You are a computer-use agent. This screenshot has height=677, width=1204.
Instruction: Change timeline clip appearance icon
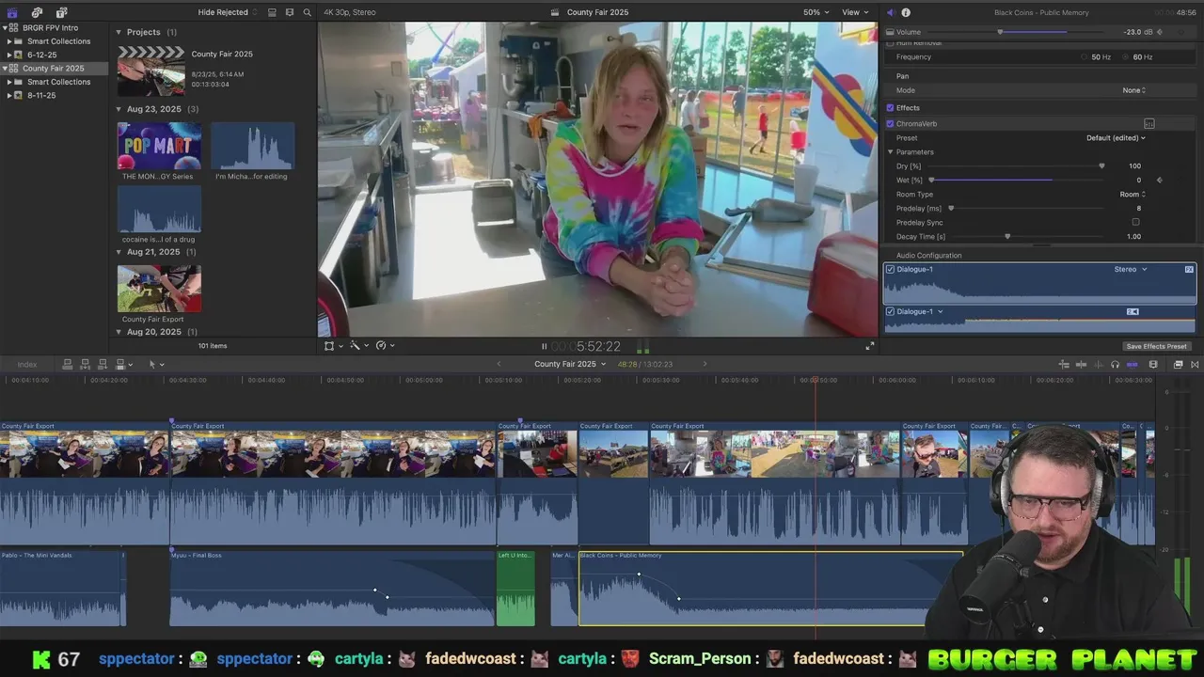[1153, 364]
